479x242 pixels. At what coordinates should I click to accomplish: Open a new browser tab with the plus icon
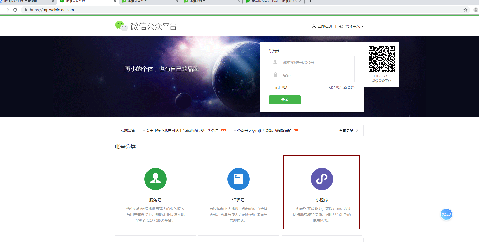tap(310, 1)
